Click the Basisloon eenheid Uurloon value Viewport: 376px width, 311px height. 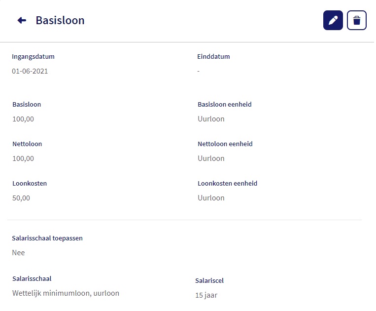[211, 119]
